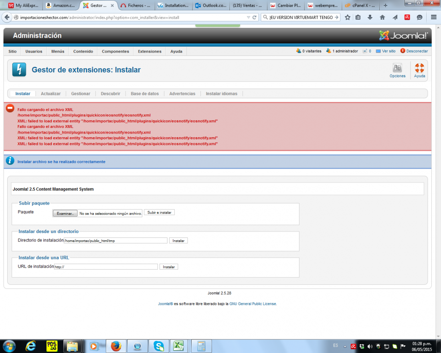
Task: Open the chat bubble toolbar icon
Action: (419, 18)
